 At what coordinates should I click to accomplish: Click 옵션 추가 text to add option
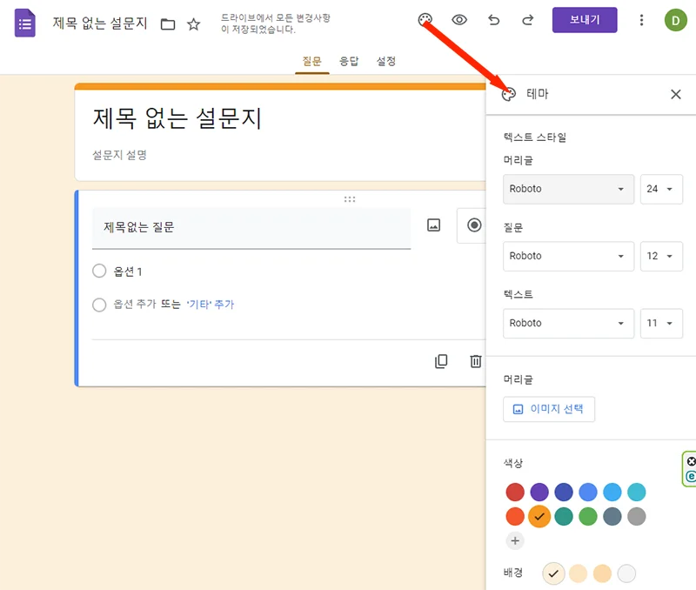(135, 304)
